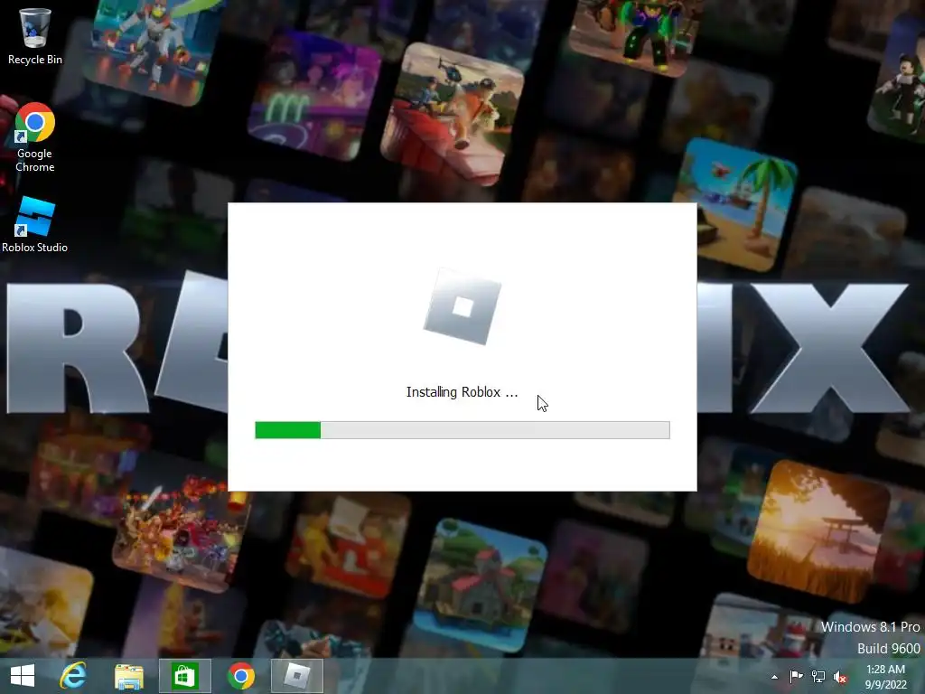Select the Roblox Studio desktop shortcut
The image size is (925, 694).
[34, 225]
